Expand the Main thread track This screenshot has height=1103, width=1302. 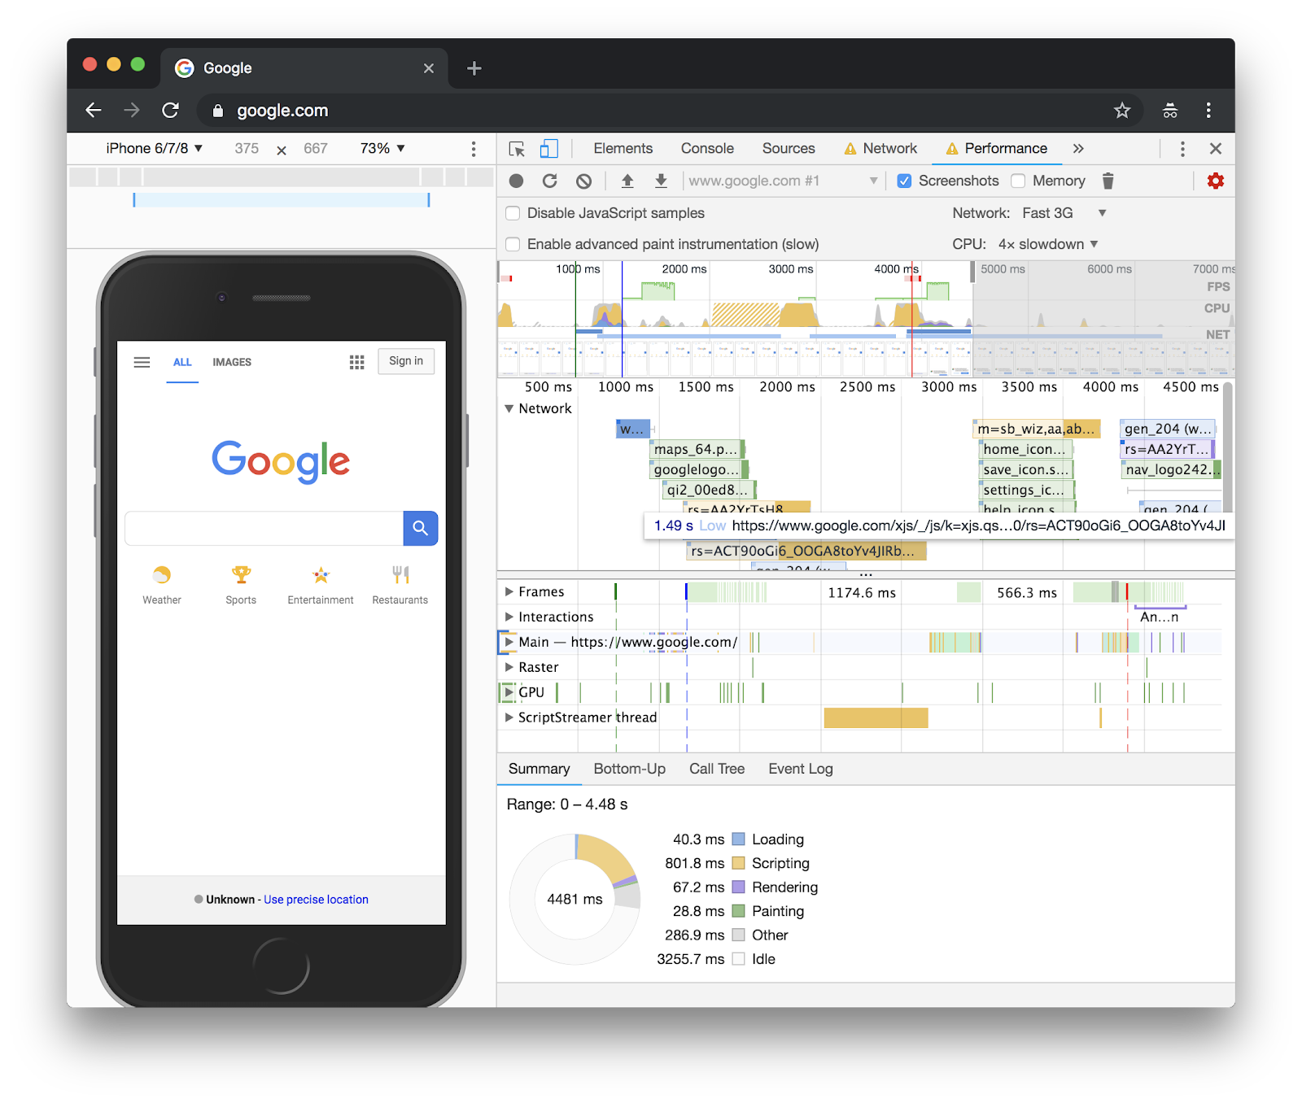click(509, 642)
